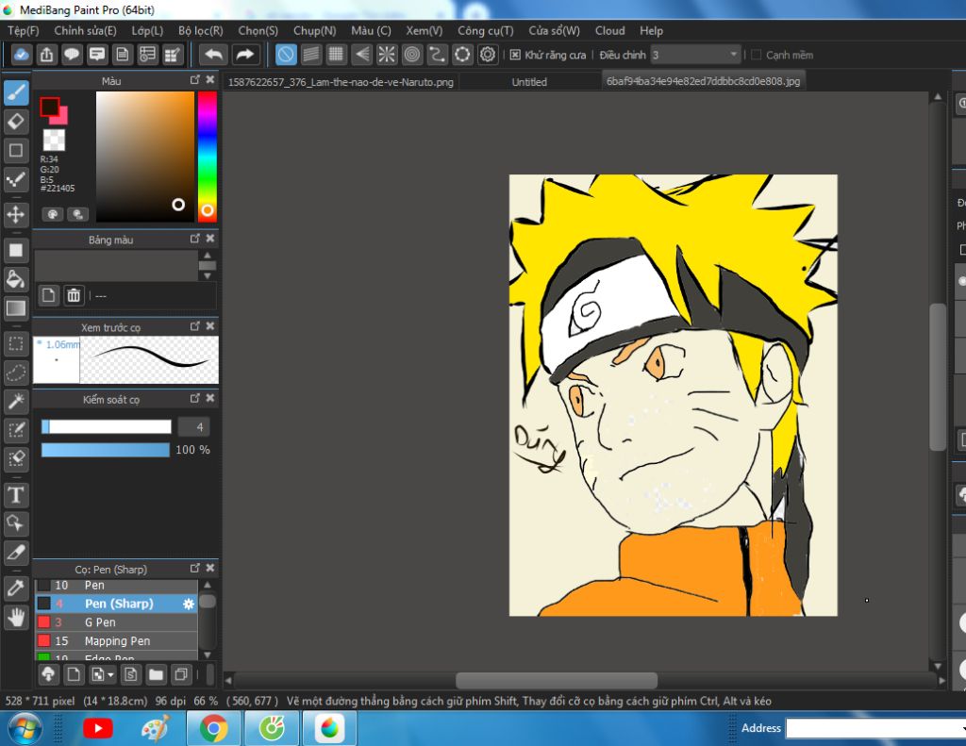Select the Move tool with four arrows
The width and height of the screenshot is (966, 746).
point(16,214)
